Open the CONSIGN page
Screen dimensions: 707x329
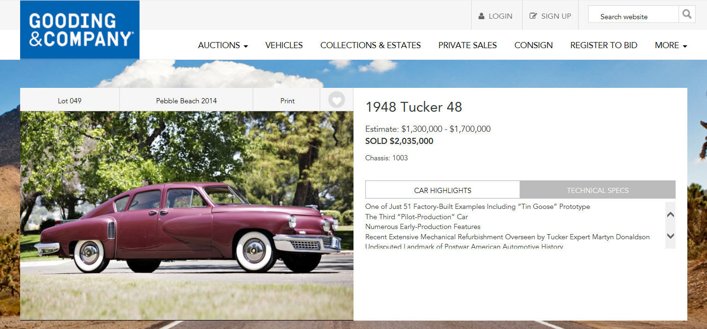click(x=533, y=45)
